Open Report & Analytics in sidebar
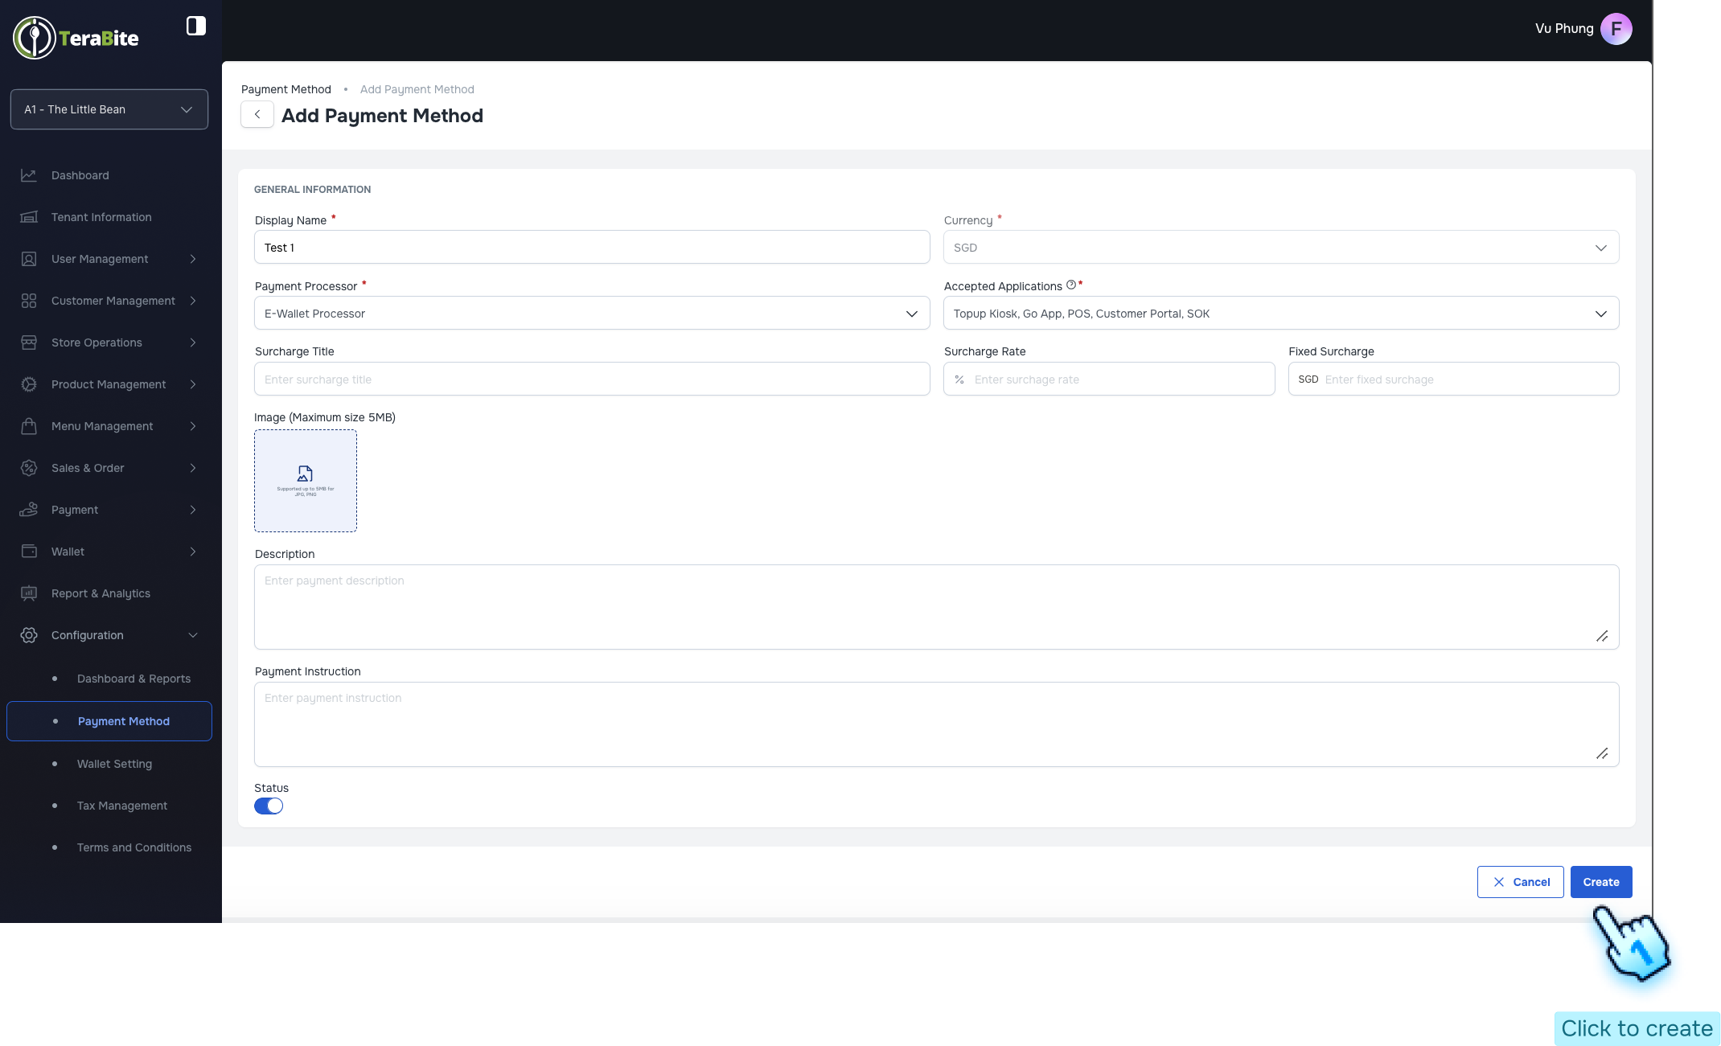This screenshot has width=1721, height=1046. 100,593
